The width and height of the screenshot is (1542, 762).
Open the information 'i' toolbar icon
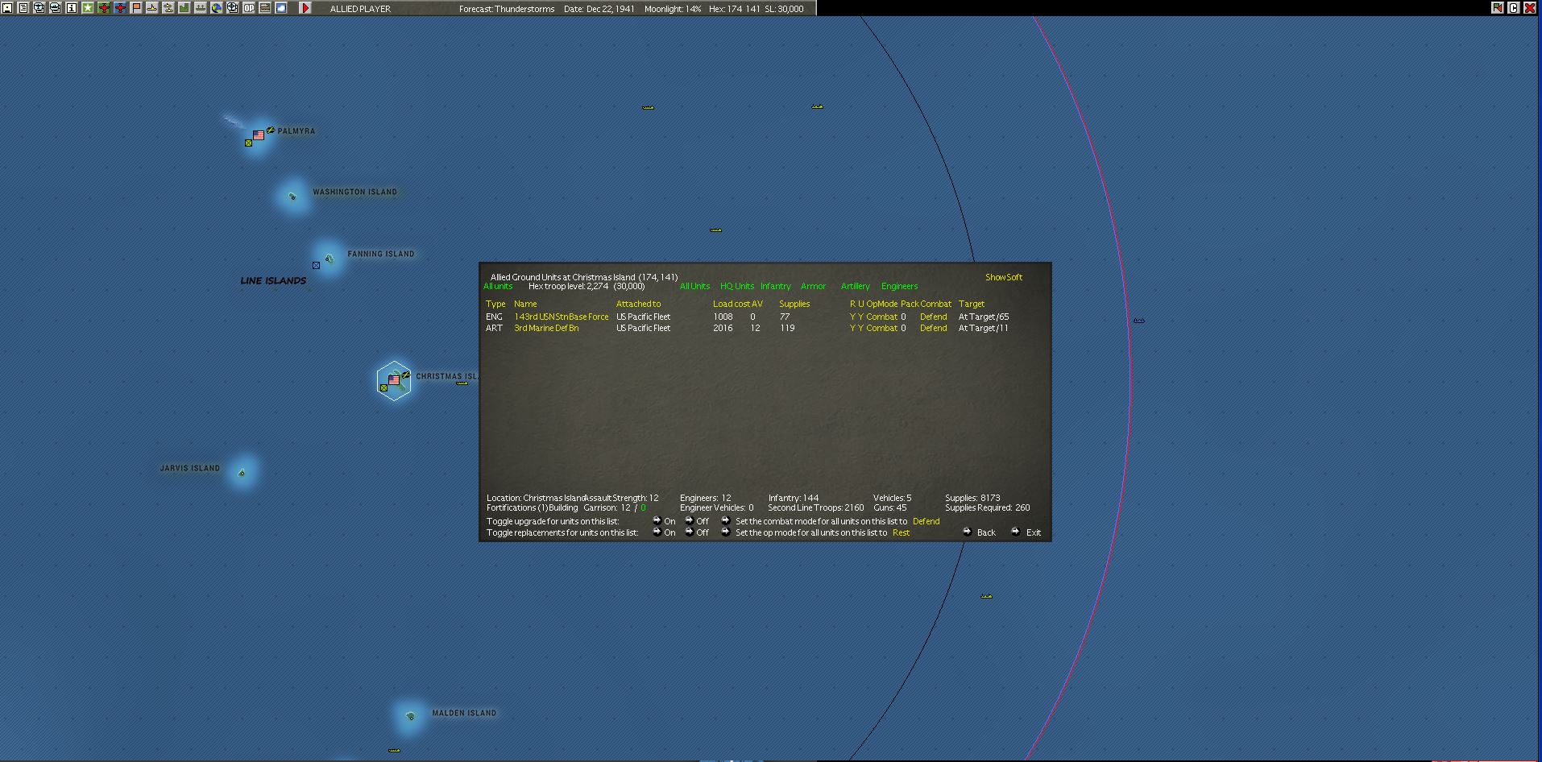point(72,8)
